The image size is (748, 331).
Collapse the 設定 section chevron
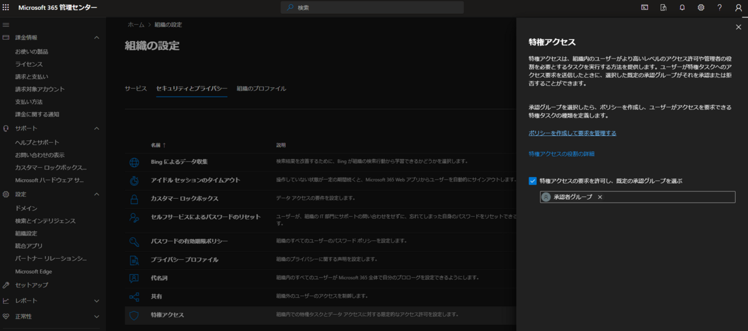(x=97, y=194)
